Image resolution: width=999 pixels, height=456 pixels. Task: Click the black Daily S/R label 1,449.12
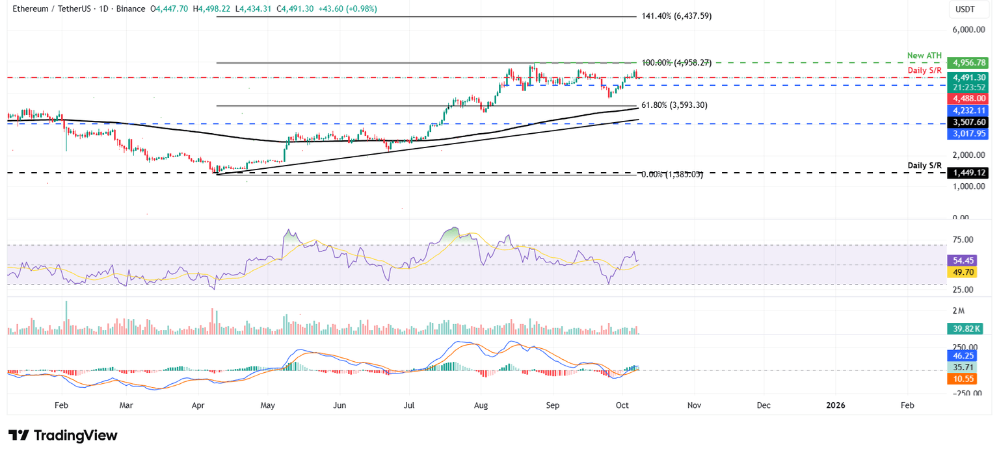(968, 173)
